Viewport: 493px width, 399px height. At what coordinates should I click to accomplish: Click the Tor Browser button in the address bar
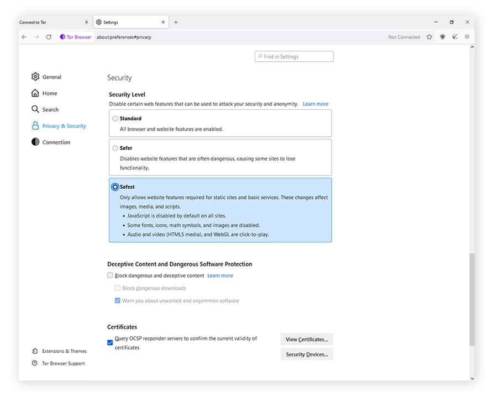75,37
